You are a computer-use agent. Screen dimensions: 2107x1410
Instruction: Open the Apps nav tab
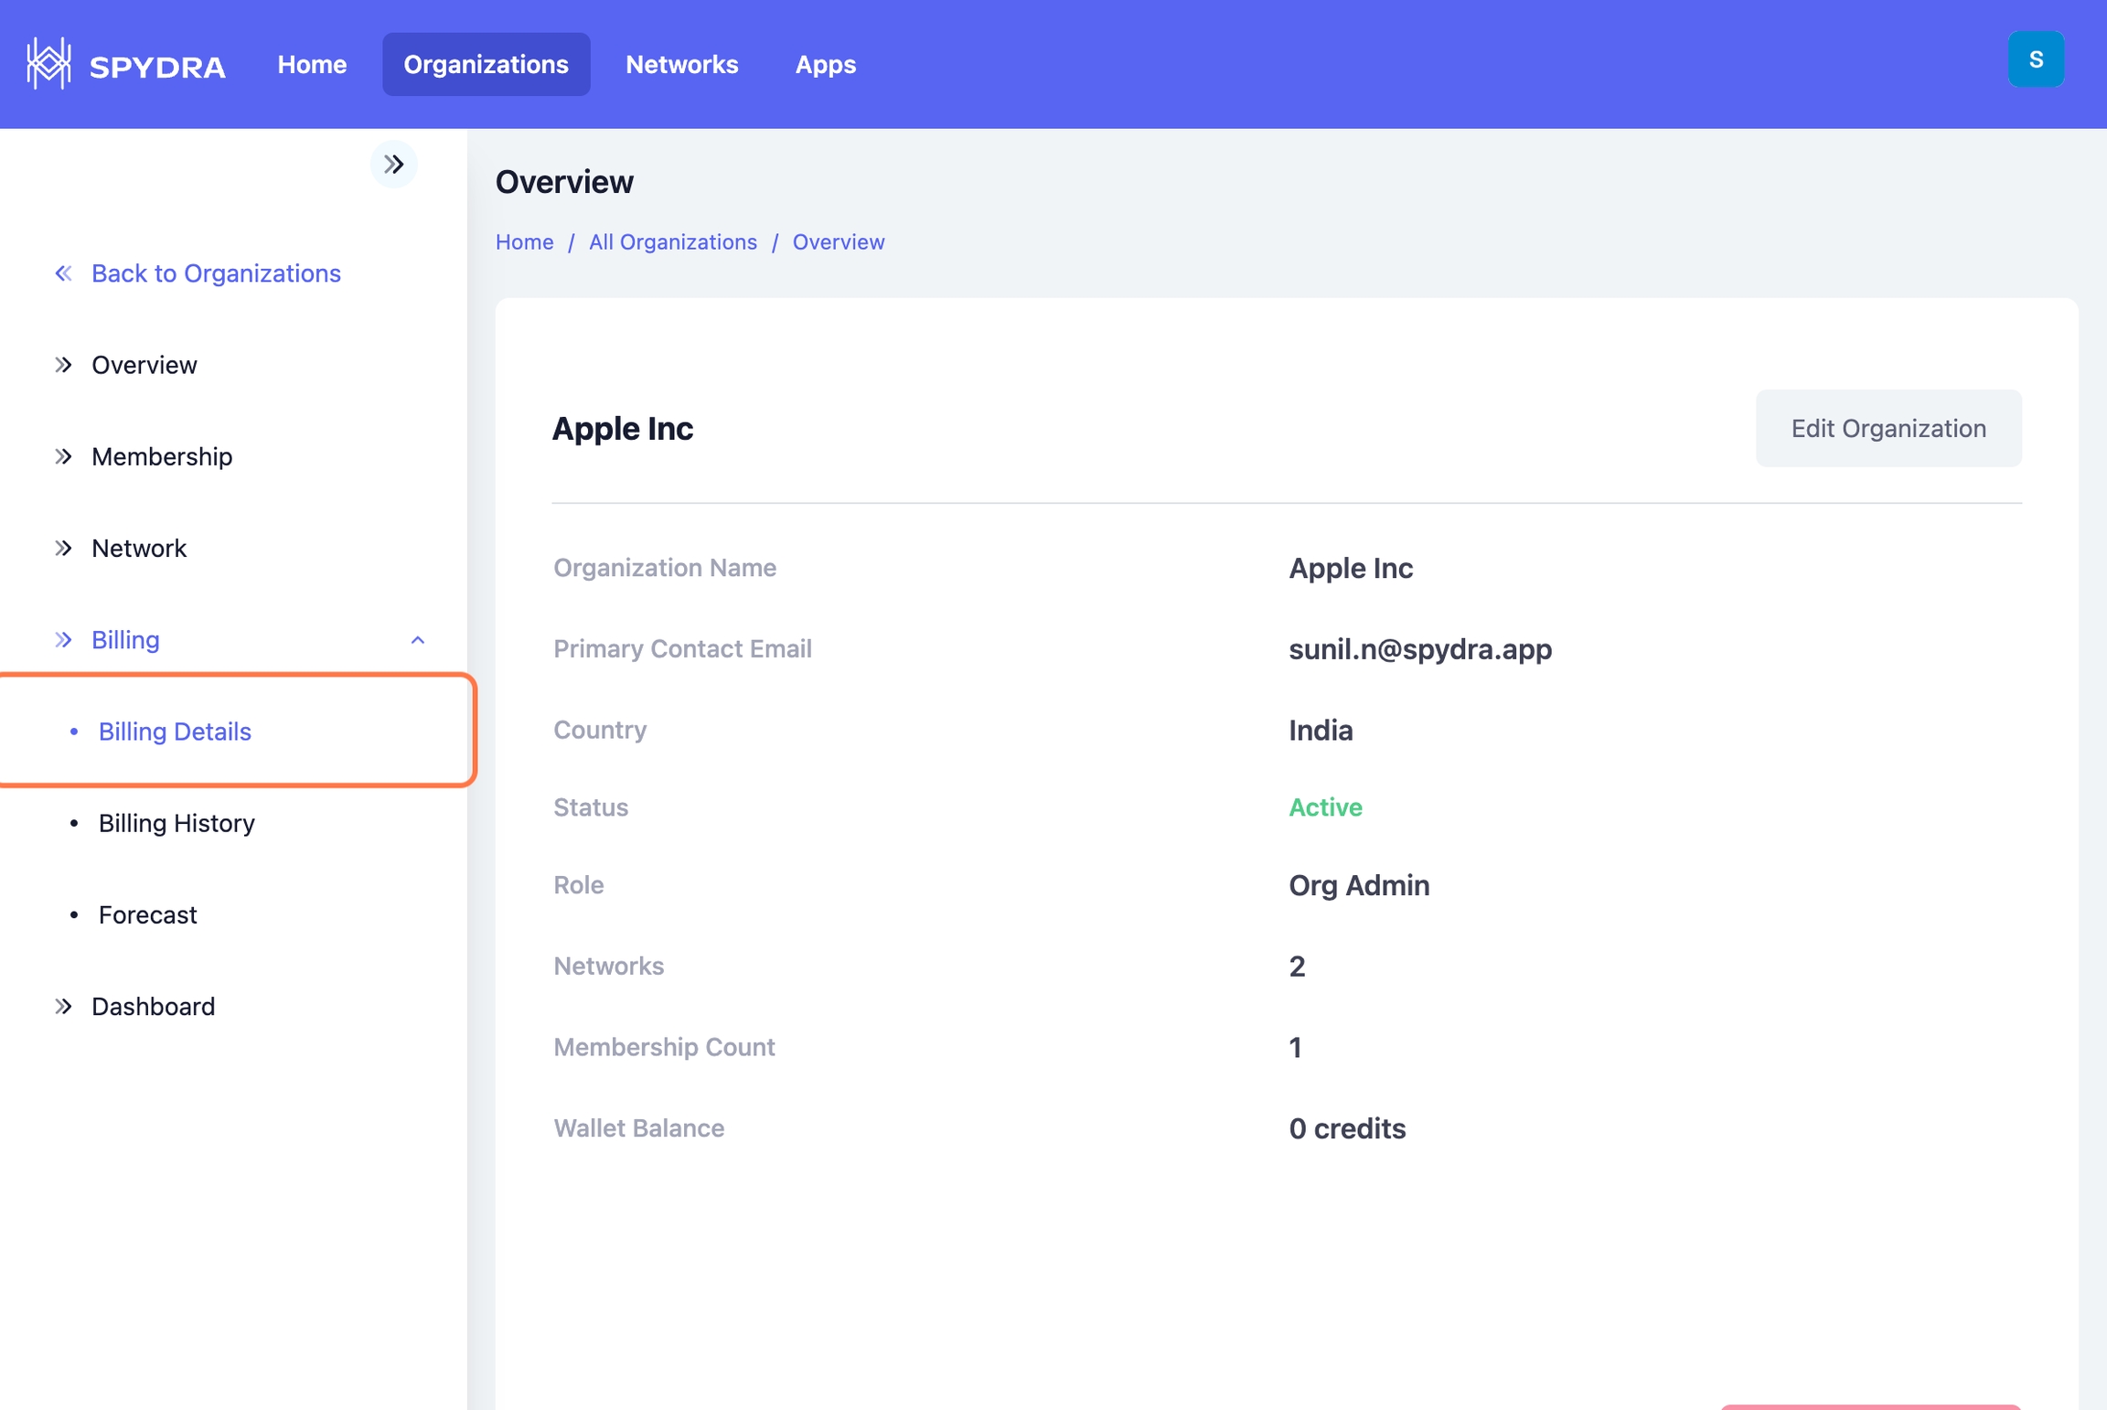pyautogui.click(x=825, y=65)
